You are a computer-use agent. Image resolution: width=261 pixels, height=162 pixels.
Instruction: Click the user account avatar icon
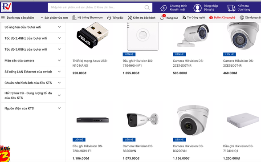click(197, 8)
